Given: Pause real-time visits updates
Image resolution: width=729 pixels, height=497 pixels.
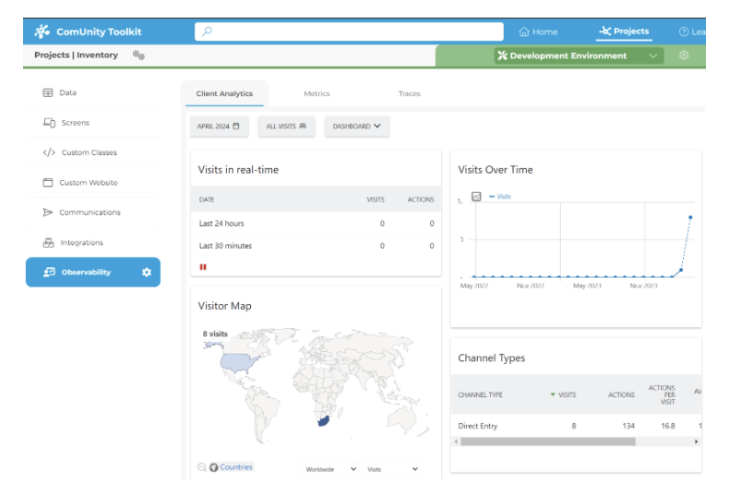Looking at the screenshot, I should pyautogui.click(x=203, y=267).
